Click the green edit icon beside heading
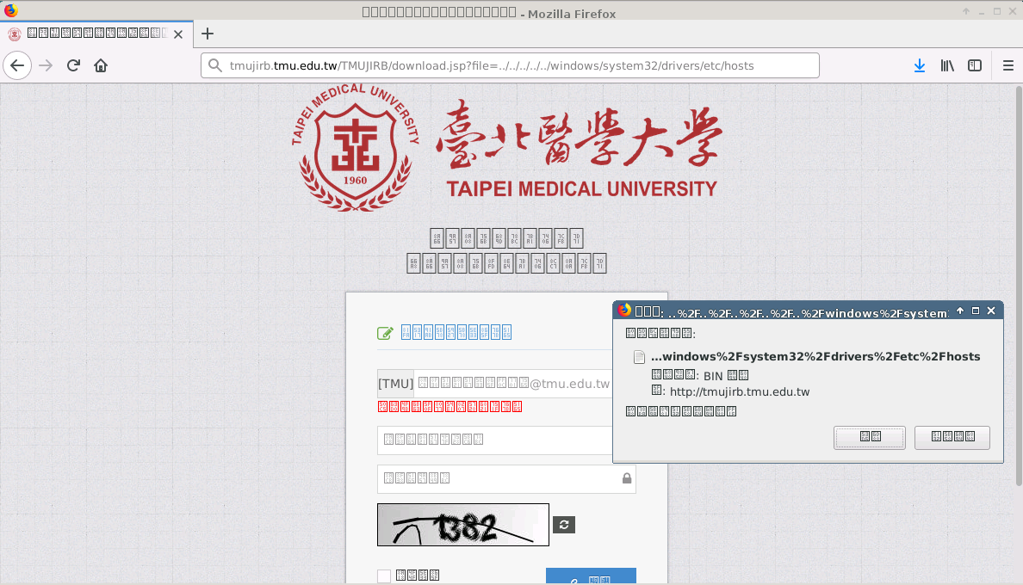Image resolution: width=1023 pixels, height=585 pixels. tap(385, 333)
